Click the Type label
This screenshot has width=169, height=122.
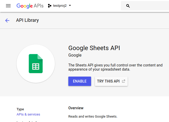pyautogui.click(x=20, y=109)
